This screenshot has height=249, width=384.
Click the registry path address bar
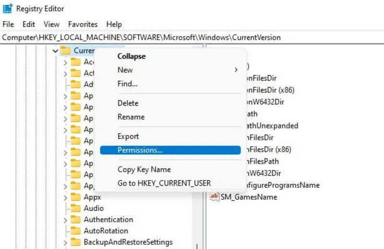tap(192, 37)
